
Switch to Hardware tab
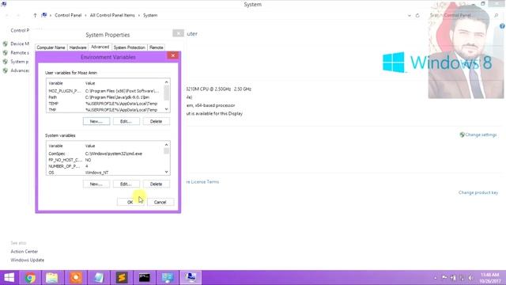[x=77, y=47]
